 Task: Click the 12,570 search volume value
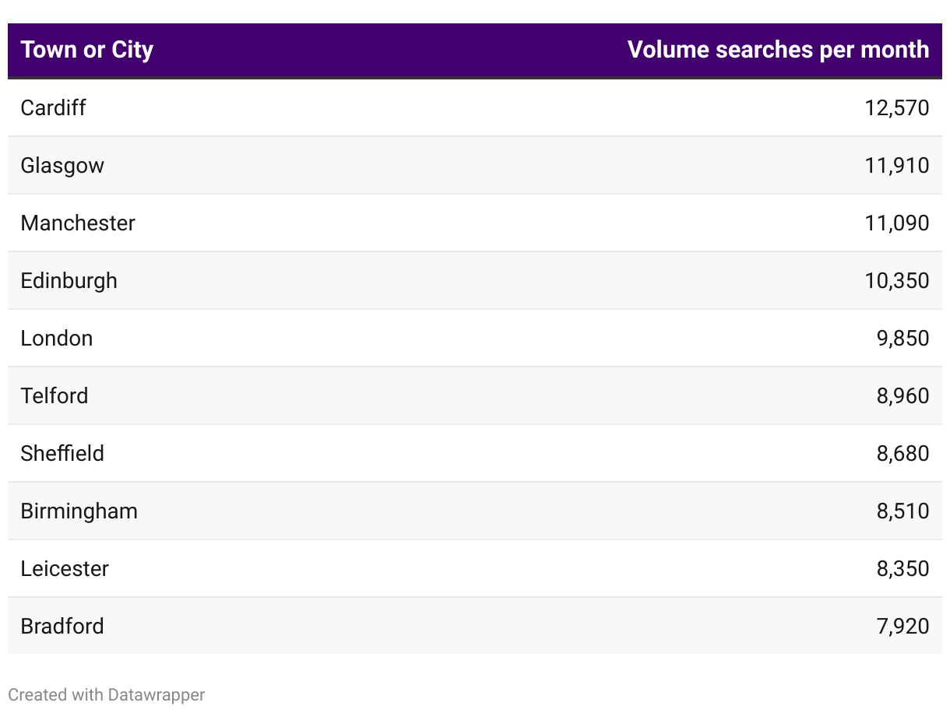tap(896, 107)
